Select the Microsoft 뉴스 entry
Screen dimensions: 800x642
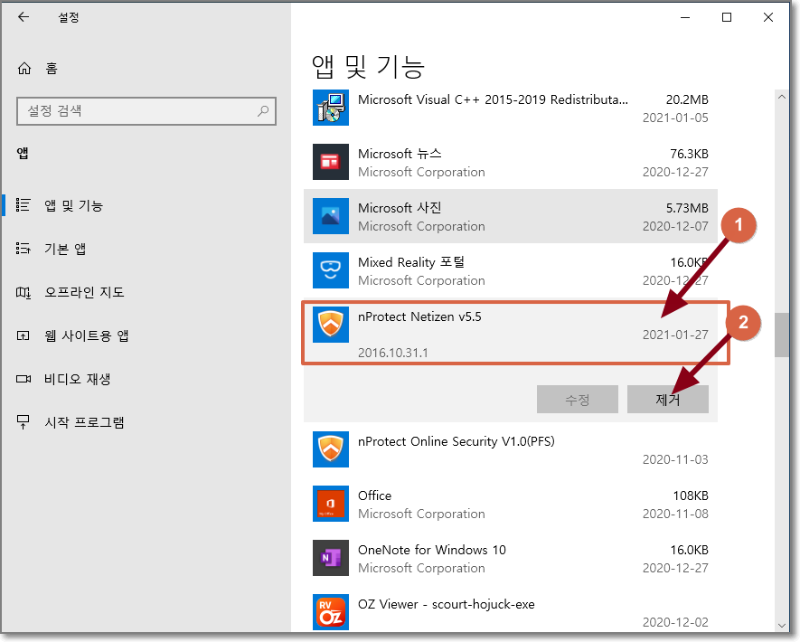[510, 162]
